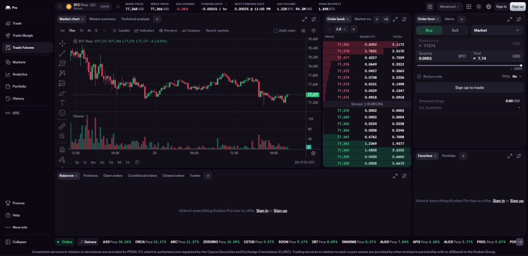Click the Sign in header button
528x256 pixels.
pos(501,7)
